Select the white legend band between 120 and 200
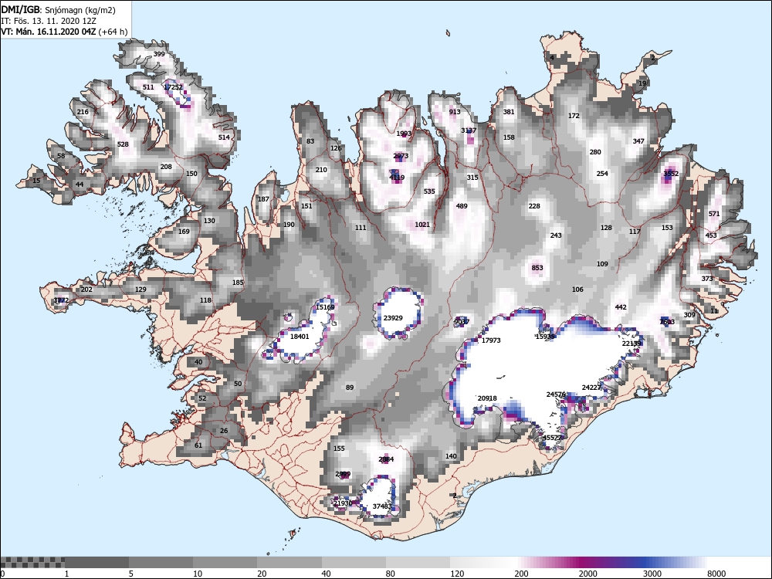Viewport: 772px width, 579px height. point(482,562)
